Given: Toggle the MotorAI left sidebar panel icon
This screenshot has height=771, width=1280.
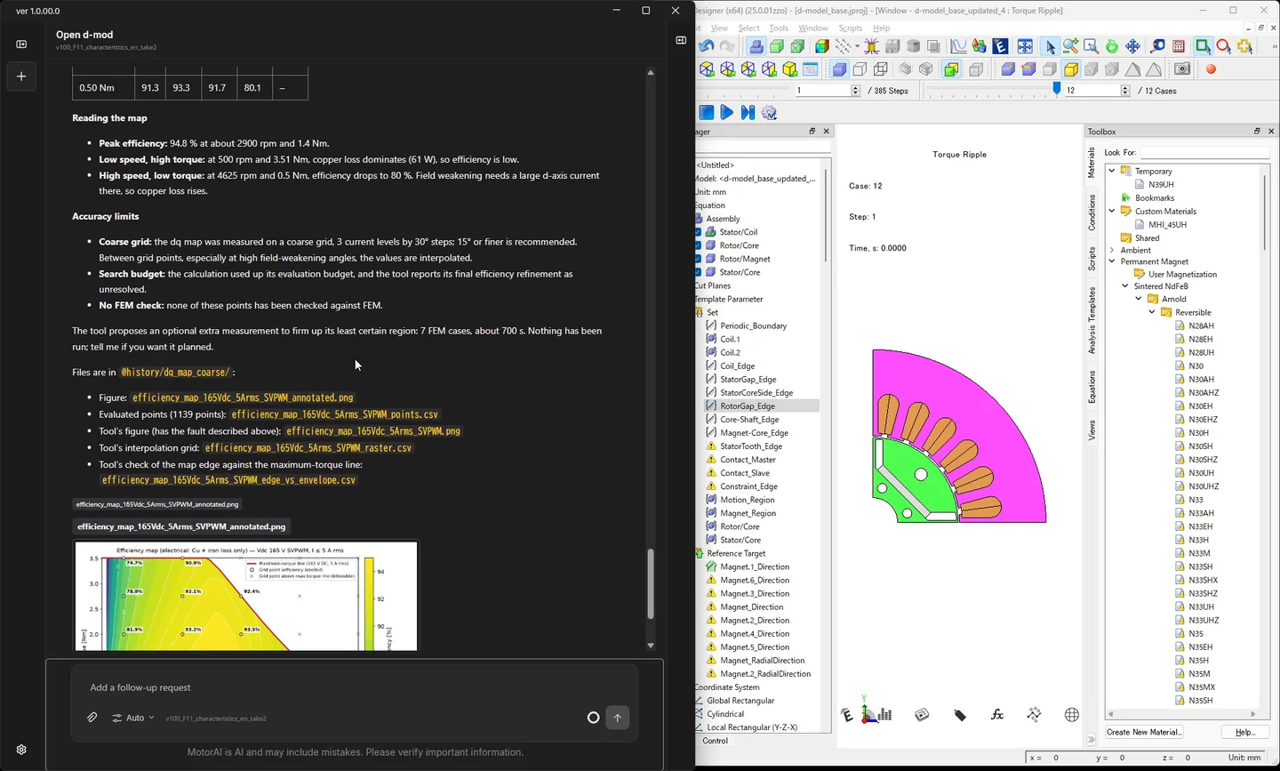Looking at the screenshot, I should [x=21, y=44].
